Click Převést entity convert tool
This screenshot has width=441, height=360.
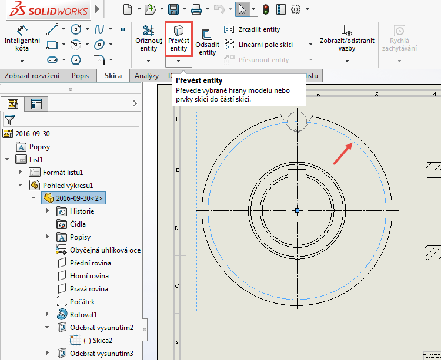click(179, 39)
